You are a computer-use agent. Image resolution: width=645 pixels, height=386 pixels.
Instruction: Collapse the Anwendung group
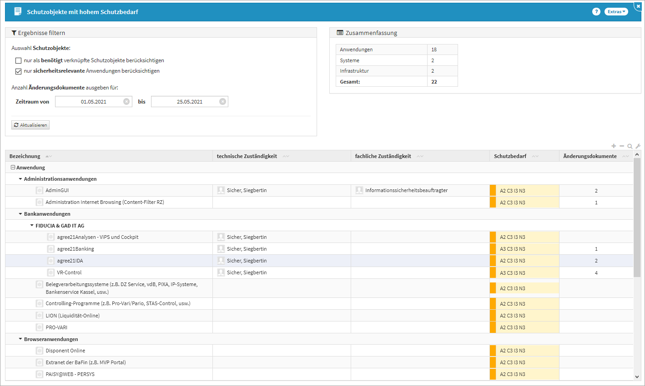coord(13,168)
